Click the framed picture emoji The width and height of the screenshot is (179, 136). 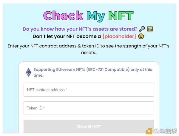[x=150, y=29]
